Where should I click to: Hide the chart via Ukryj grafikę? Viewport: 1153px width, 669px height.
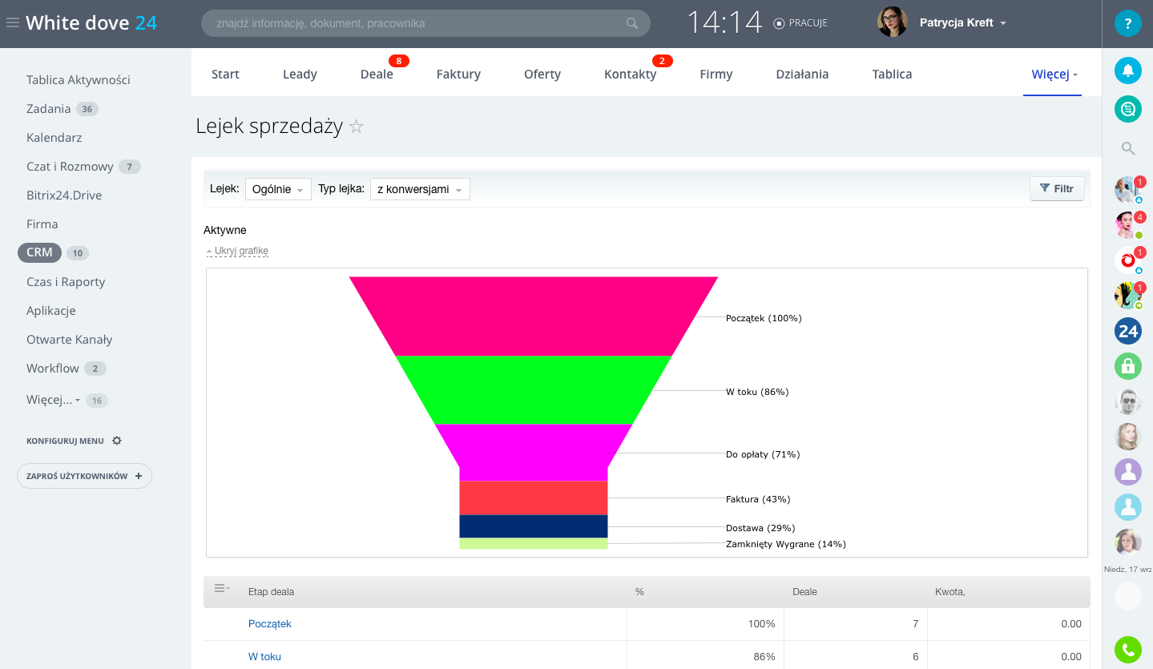point(240,251)
